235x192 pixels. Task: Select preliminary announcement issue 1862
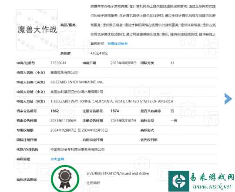pyautogui.click(x=55, y=111)
